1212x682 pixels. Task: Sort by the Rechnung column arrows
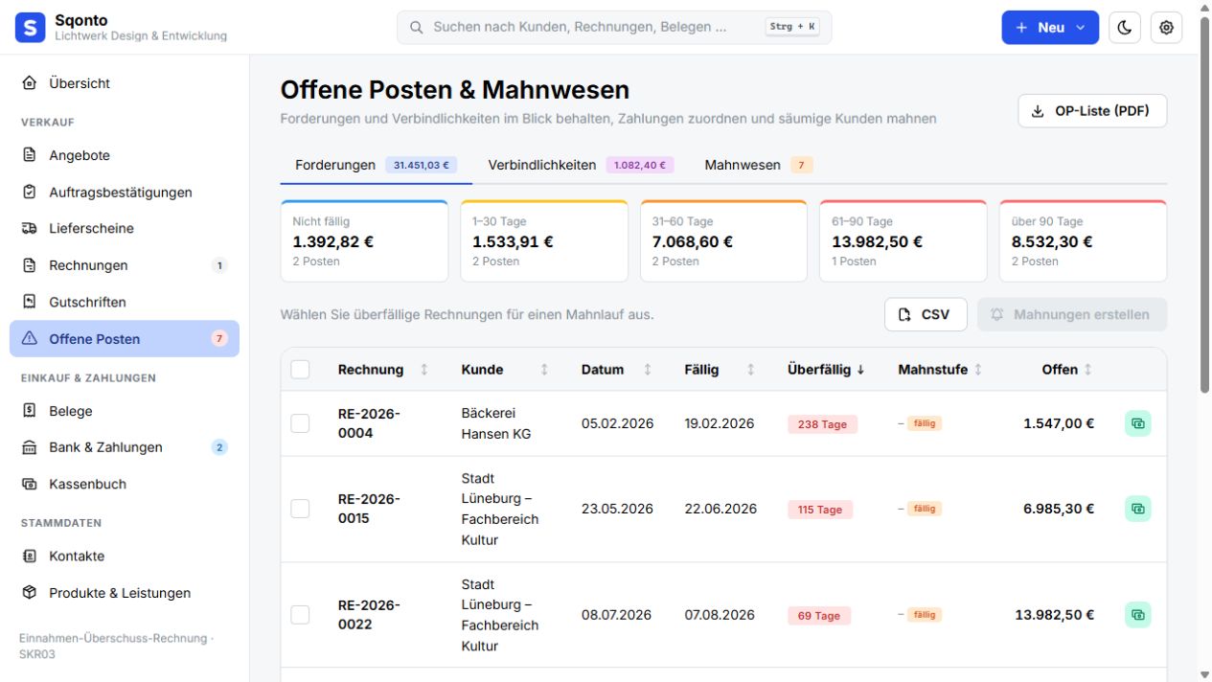(424, 370)
